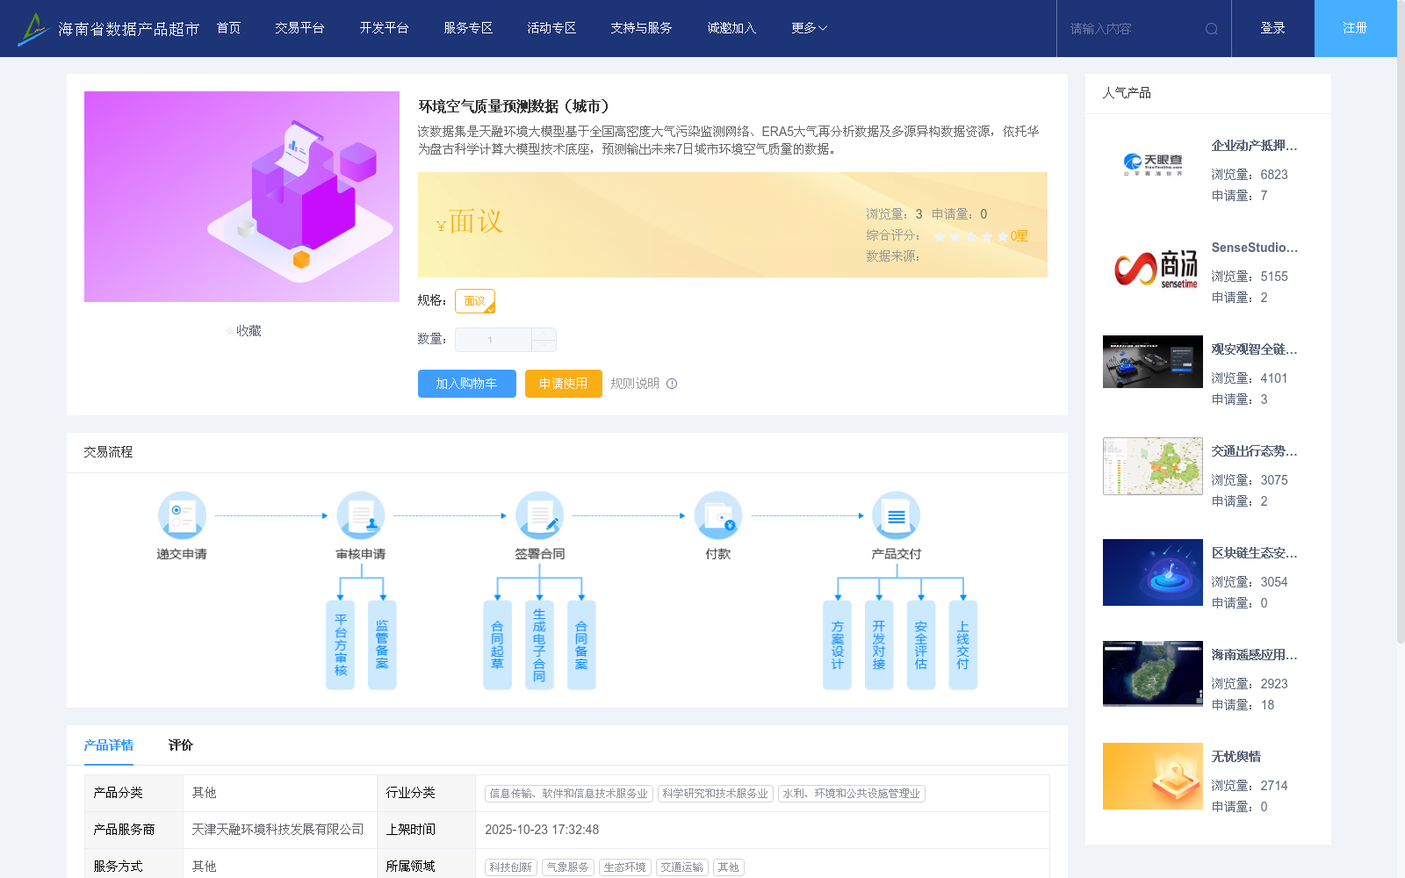Decrease the quantity stepper
This screenshot has height=878, width=1405.
coord(544,346)
